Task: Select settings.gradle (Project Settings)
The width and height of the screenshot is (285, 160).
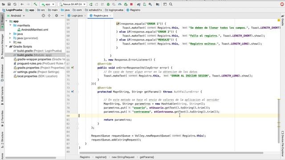Action: 37,72
